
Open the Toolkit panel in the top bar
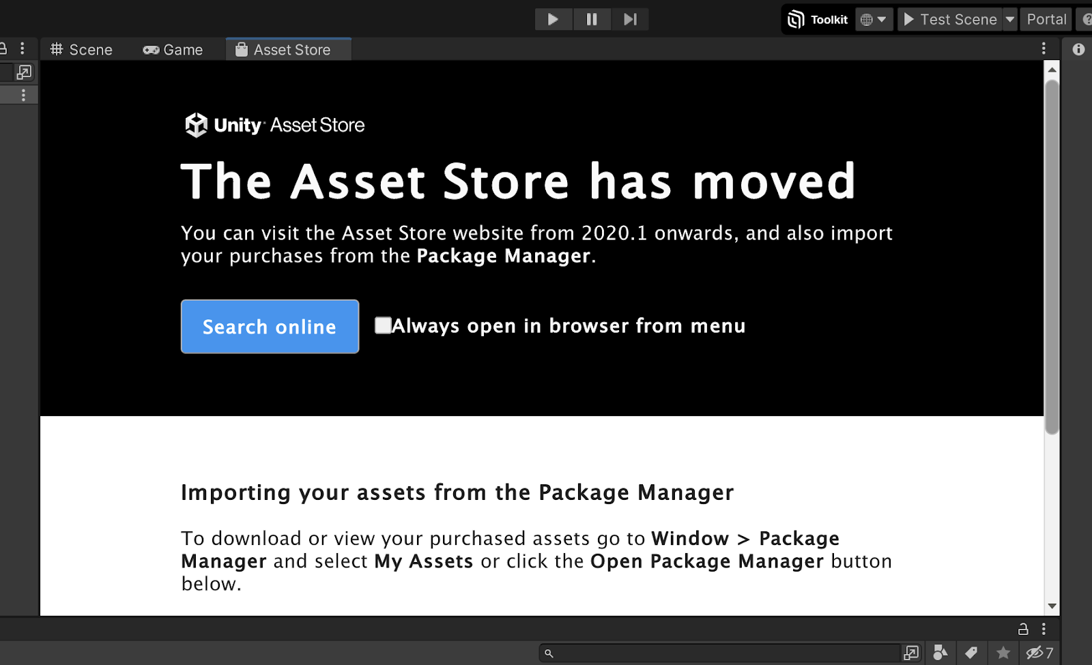click(x=818, y=20)
